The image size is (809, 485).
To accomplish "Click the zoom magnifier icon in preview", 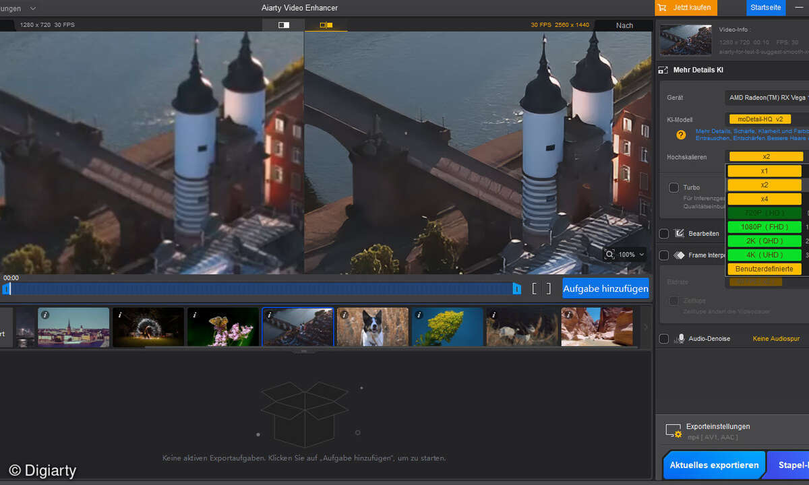I will pos(610,255).
